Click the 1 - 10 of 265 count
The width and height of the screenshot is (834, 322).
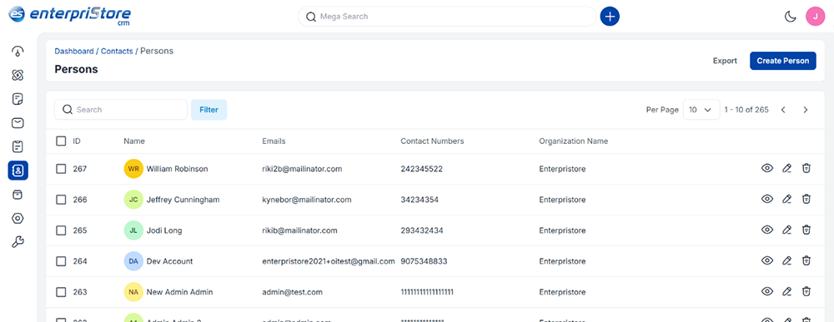[746, 110]
